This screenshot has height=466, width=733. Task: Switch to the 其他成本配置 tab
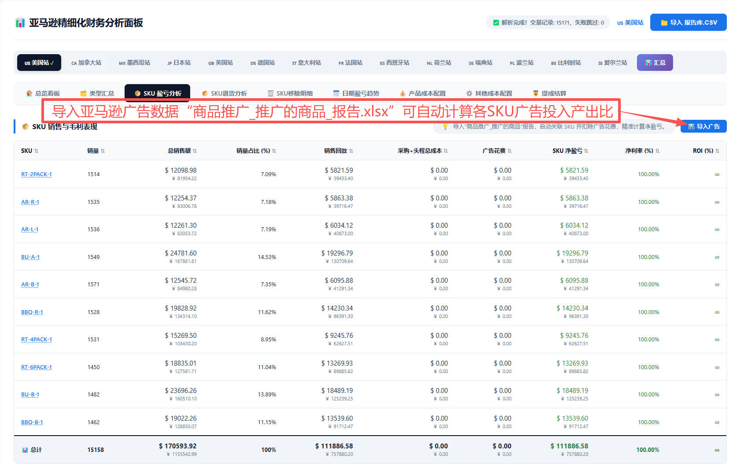(x=489, y=93)
